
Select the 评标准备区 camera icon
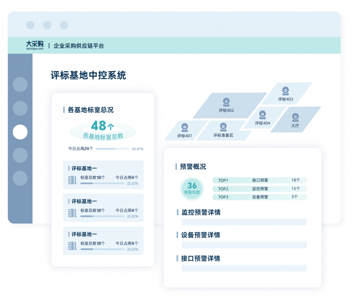click(x=223, y=127)
